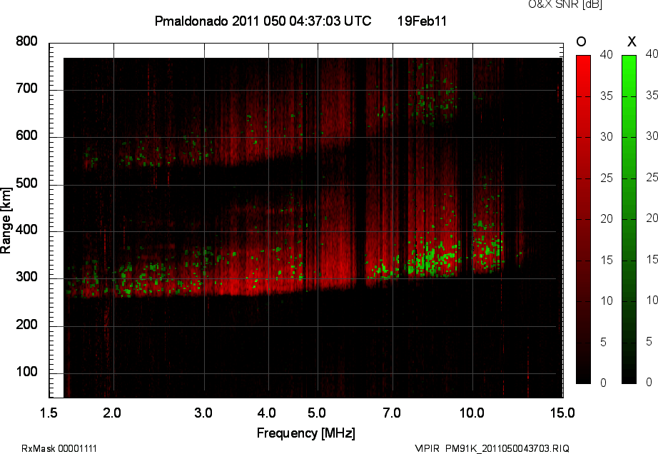Image resolution: width=658 pixels, height=454 pixels.
Task: Click the 'Range [km]' axis label
Action: tap(6, 221)
